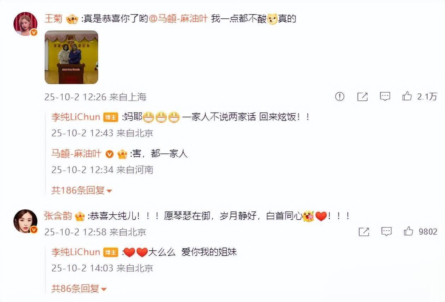Open 李纯LiChun profile from 大么么 reply

pyautogui.click(x=76, y=252)
